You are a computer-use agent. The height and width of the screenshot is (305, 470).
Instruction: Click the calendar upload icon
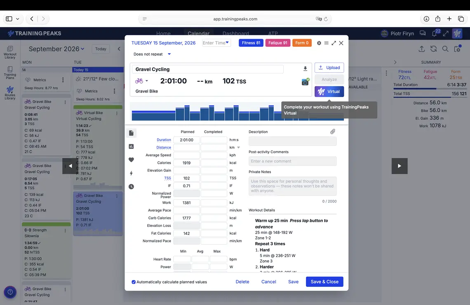click(422, 49)
